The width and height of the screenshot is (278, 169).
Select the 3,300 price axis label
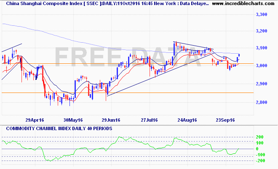click(x=262, y=14)
